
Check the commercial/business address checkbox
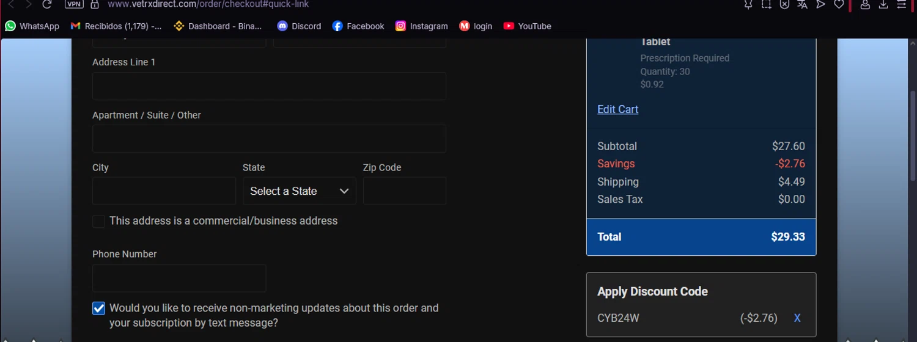coord(98,221)
